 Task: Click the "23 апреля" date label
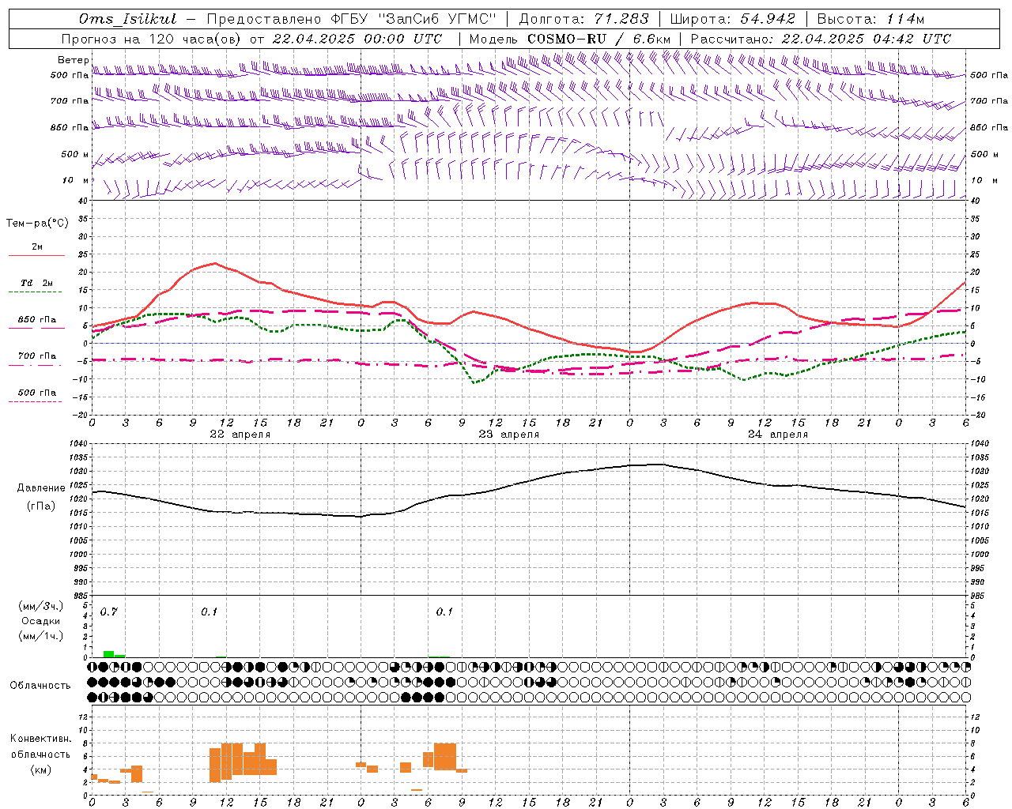508,435
